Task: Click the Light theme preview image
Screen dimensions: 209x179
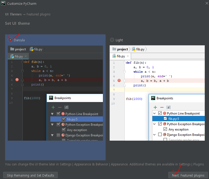Action: click(157, 93)
